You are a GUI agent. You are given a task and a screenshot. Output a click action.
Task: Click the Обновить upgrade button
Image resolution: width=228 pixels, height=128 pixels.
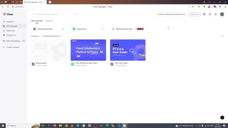click(195, 14)
